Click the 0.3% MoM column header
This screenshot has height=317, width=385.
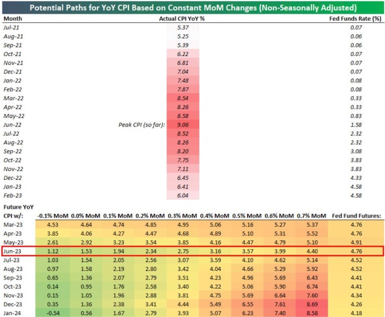click(x=182, y=216)
